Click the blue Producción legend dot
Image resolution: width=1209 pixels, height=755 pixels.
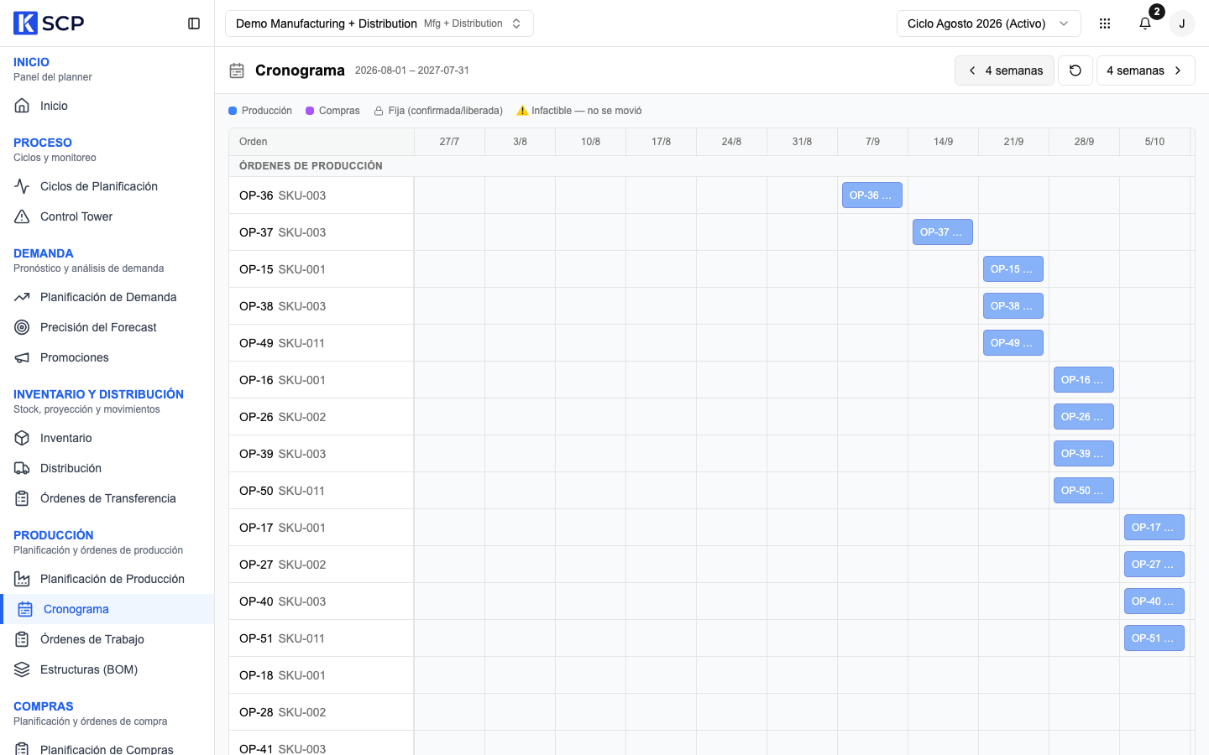[233, 111]
